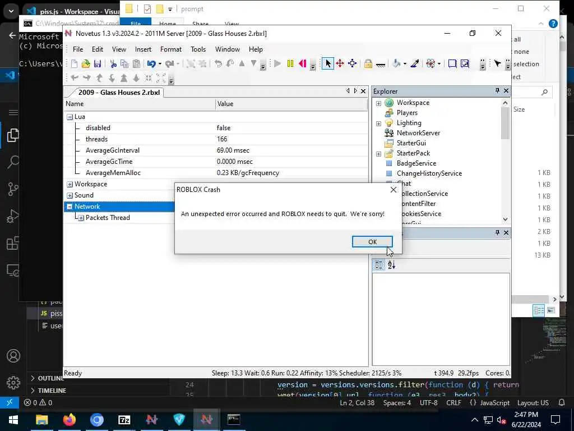The height and width of the screenshot is (431, 574).
Task: Open the Edit menu
Action: point(98,49)
